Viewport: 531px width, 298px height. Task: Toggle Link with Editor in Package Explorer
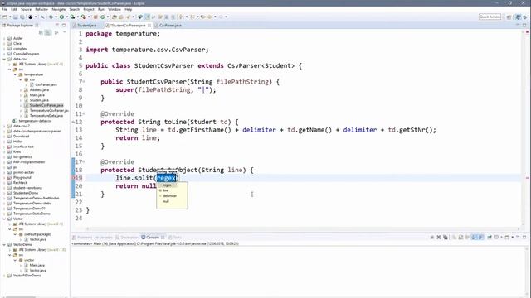click(x=48, y=32)
